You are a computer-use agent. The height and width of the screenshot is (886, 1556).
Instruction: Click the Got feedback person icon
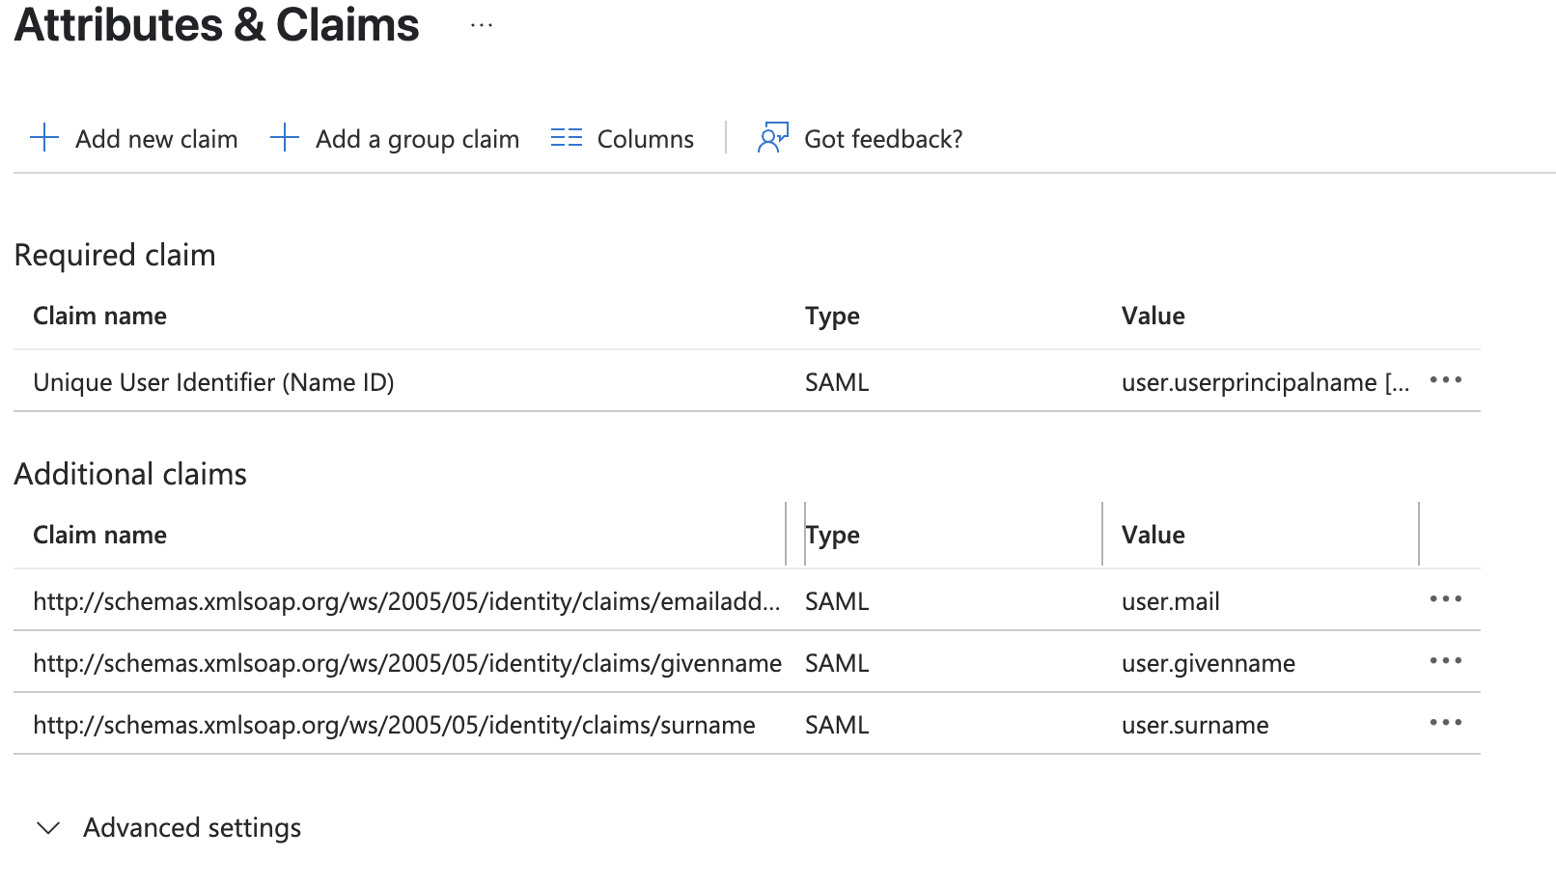coord(772,138)
